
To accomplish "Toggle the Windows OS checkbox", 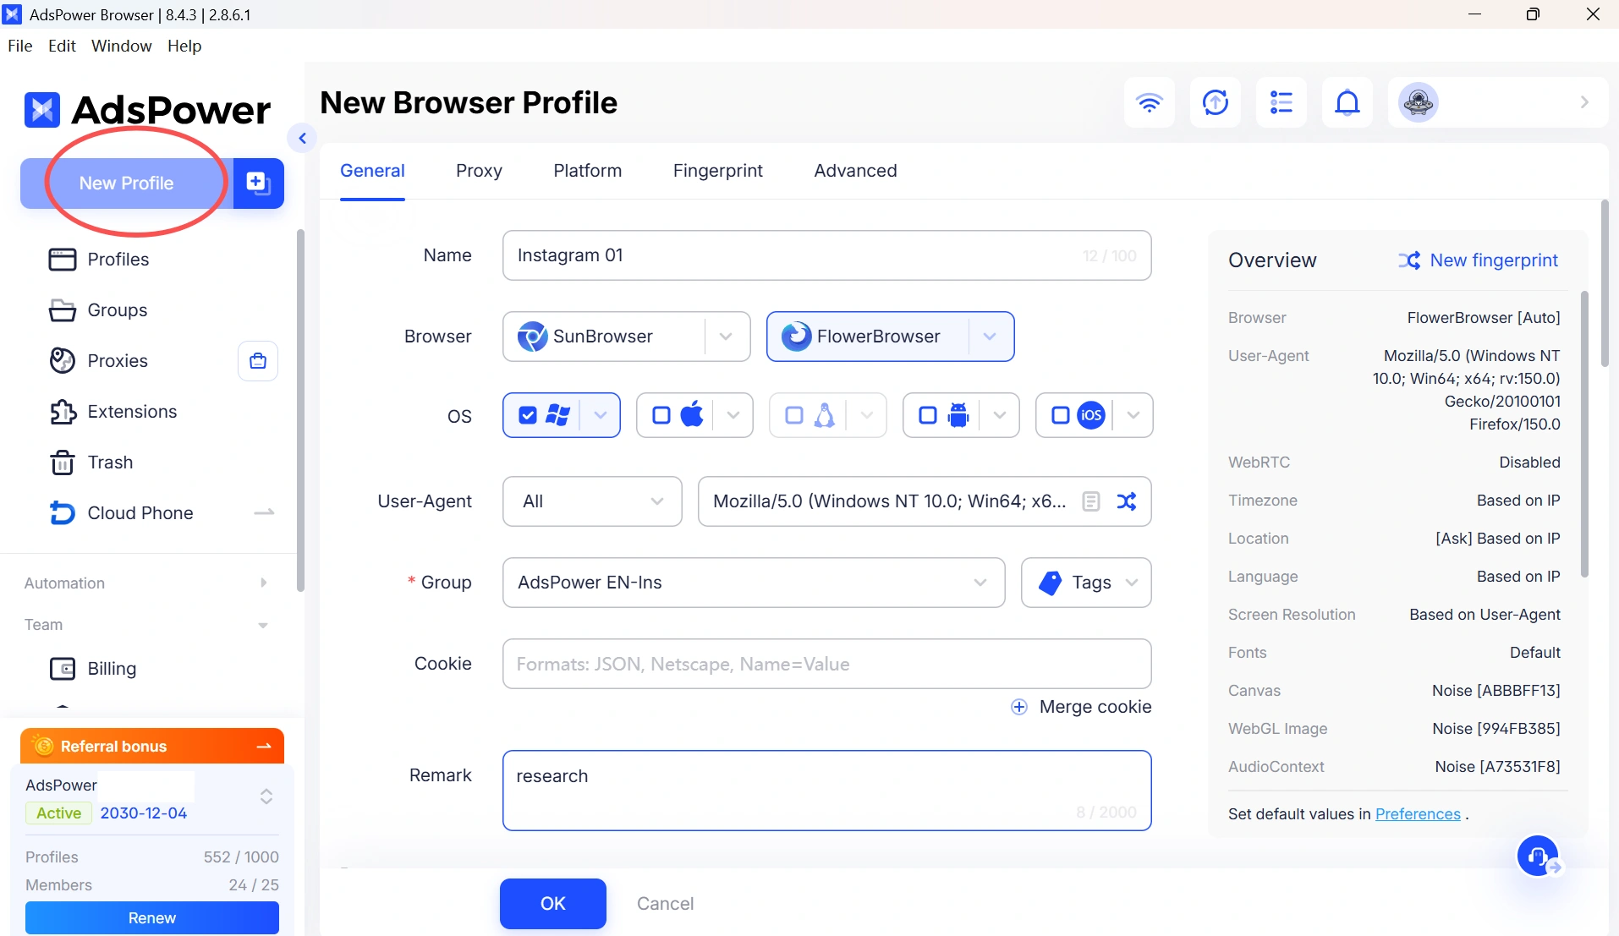I will (527, 415).
